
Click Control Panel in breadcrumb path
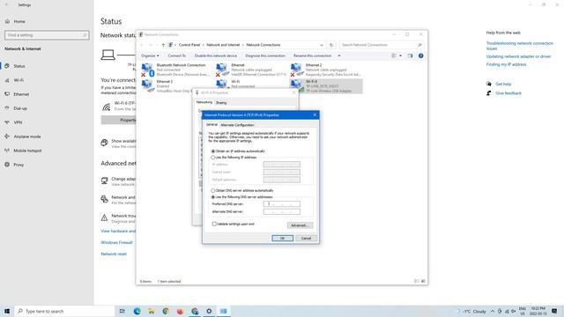tap(189, 45)
